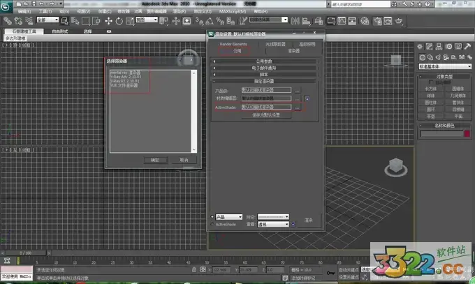This screenshot has width=475, height=284.
Task: Click the 3ds Max application button
Action: coord(6,6)
